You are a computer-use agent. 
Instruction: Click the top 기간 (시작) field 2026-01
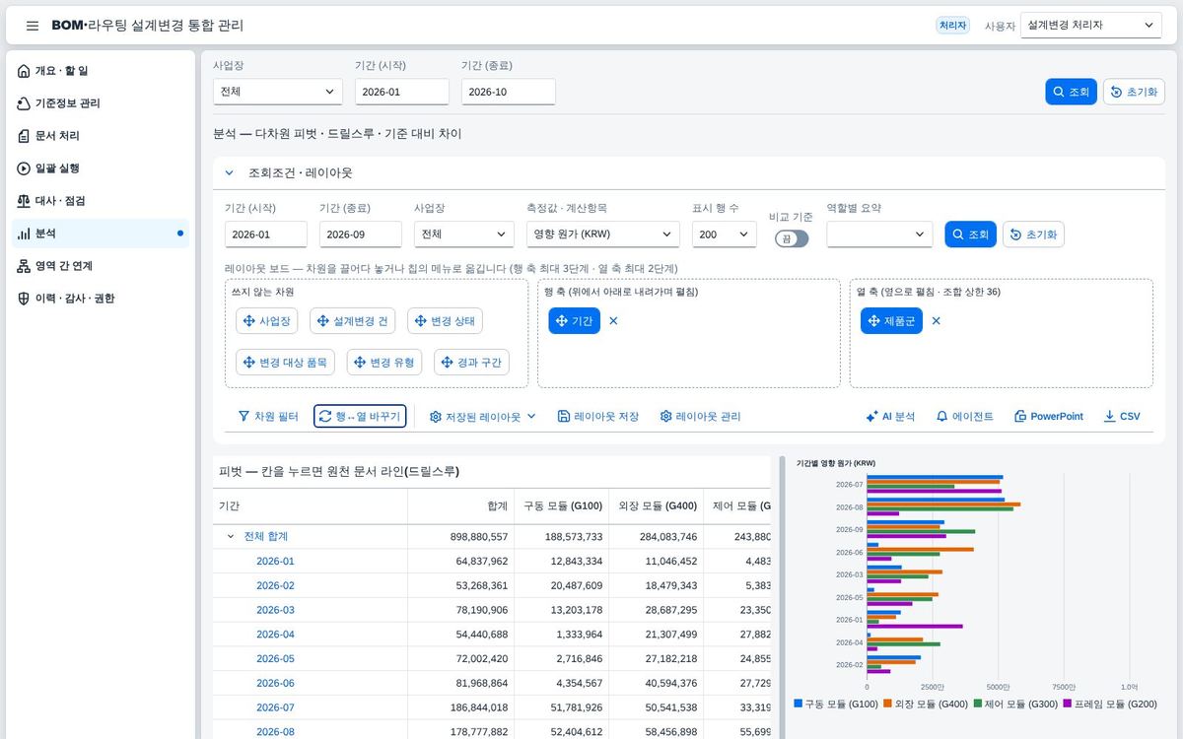[402, 92]
